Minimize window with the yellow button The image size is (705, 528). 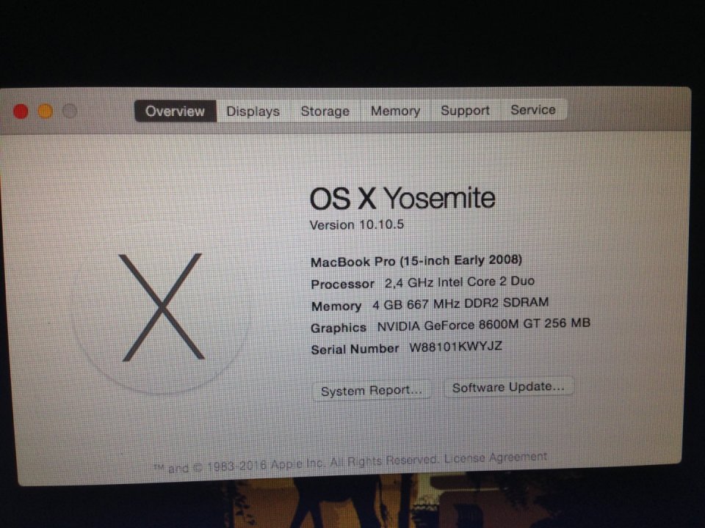coord(45,111)
